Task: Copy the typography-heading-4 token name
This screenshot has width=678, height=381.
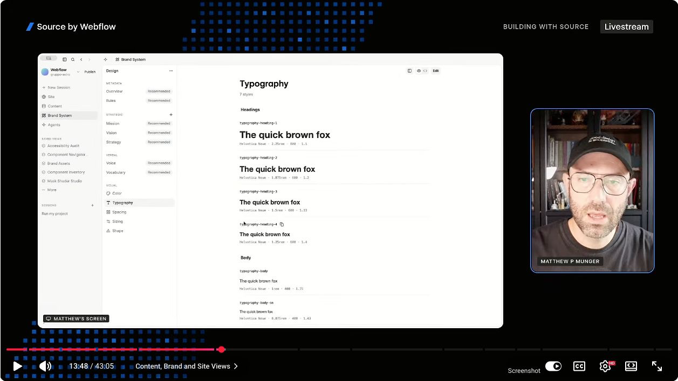Action: click(x=282, y=224)
